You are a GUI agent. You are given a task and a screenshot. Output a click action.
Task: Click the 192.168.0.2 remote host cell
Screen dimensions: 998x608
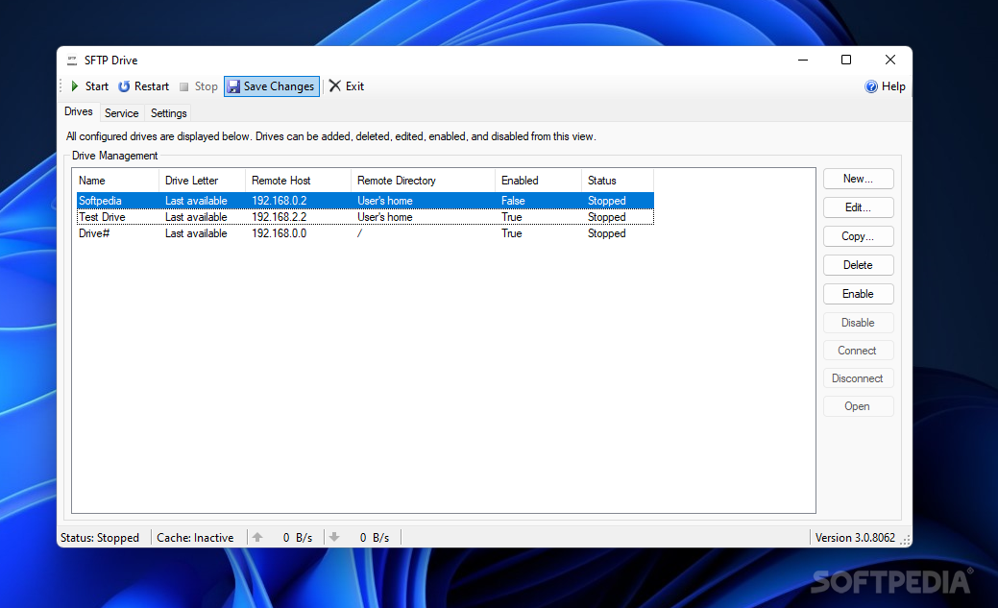click(279, 201)
